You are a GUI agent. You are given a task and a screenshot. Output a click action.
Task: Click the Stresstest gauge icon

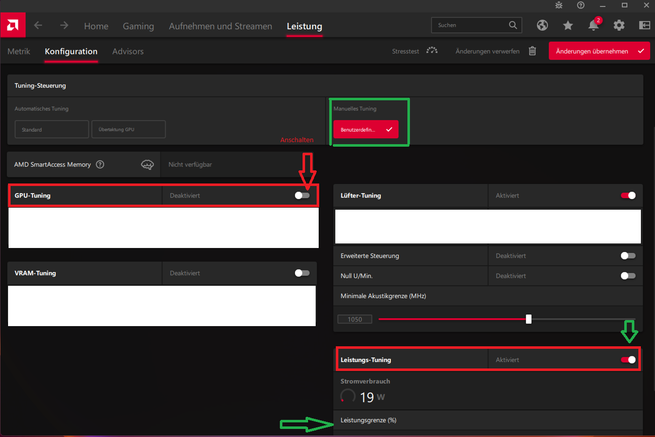pyautogui.click(x=432, y=51)
